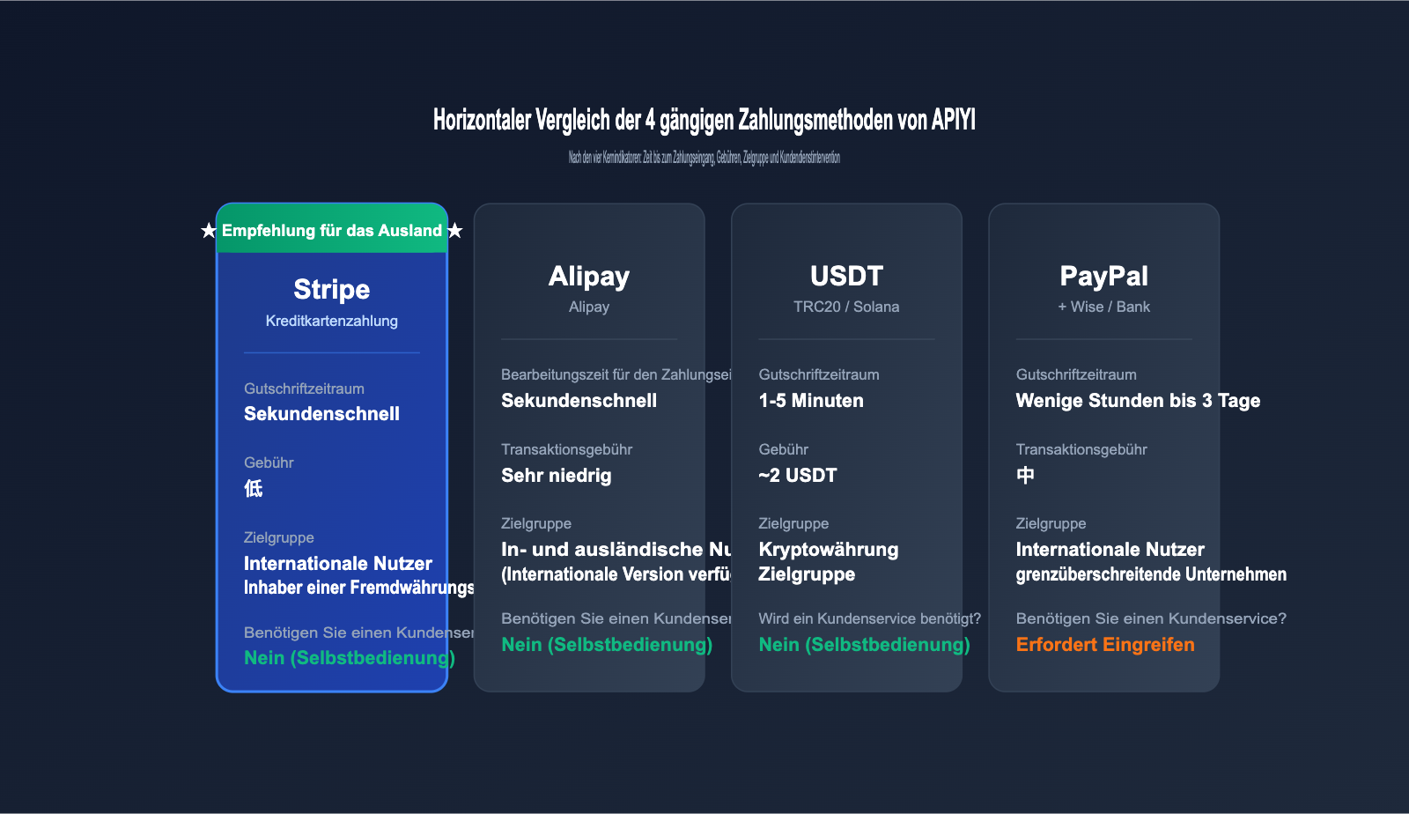Select the PayPal card heading
The height and width of the screenshot is (814, 1409).
click(1103, 276)
